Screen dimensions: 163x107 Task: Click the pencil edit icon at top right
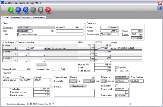[x=160, y=8]
